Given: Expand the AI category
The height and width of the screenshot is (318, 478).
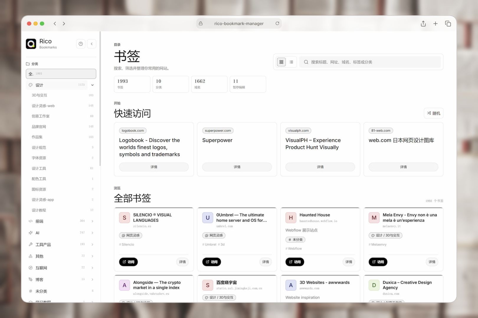Looking at the screenshot, I should tap(92, 233).
